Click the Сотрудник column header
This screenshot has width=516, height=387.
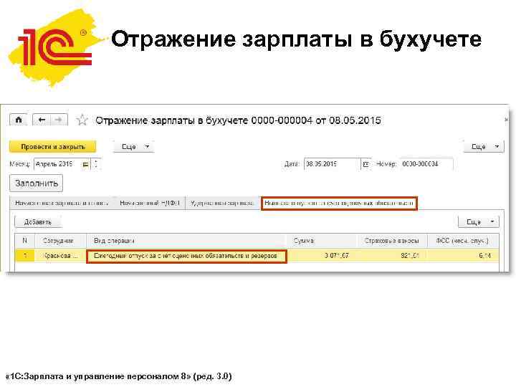click(x=60, y=241)
